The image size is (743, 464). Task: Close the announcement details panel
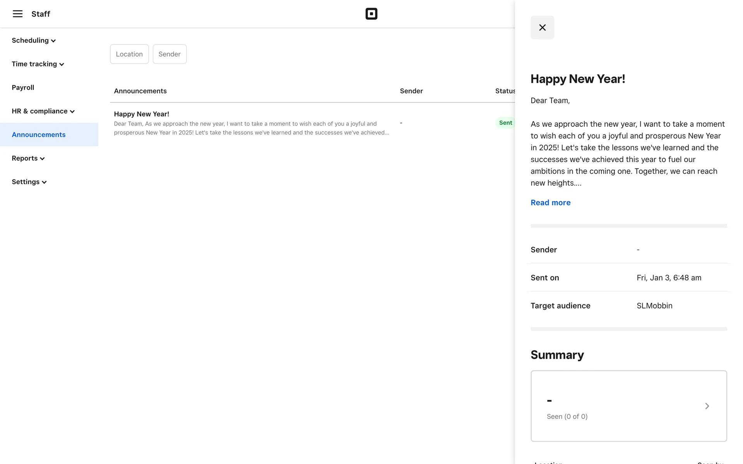[x=542, y=27]
